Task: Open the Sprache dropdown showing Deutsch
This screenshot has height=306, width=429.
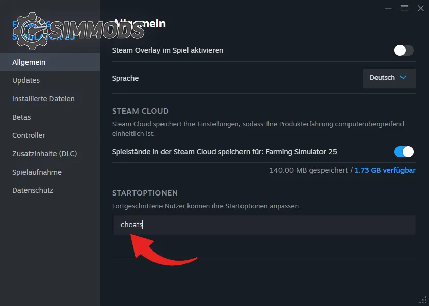Action: point(389,78)
